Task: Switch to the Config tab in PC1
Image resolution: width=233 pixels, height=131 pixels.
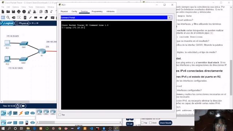Action: (74, 11)
